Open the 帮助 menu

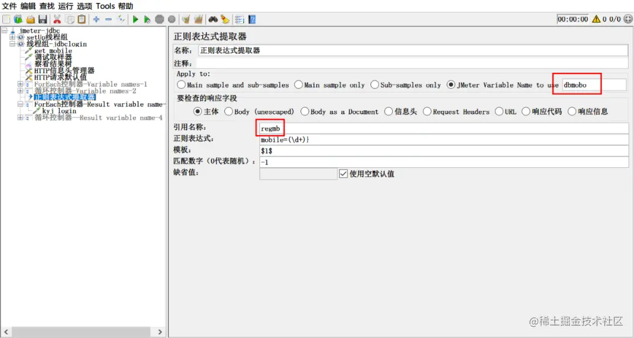pos(126,6)
